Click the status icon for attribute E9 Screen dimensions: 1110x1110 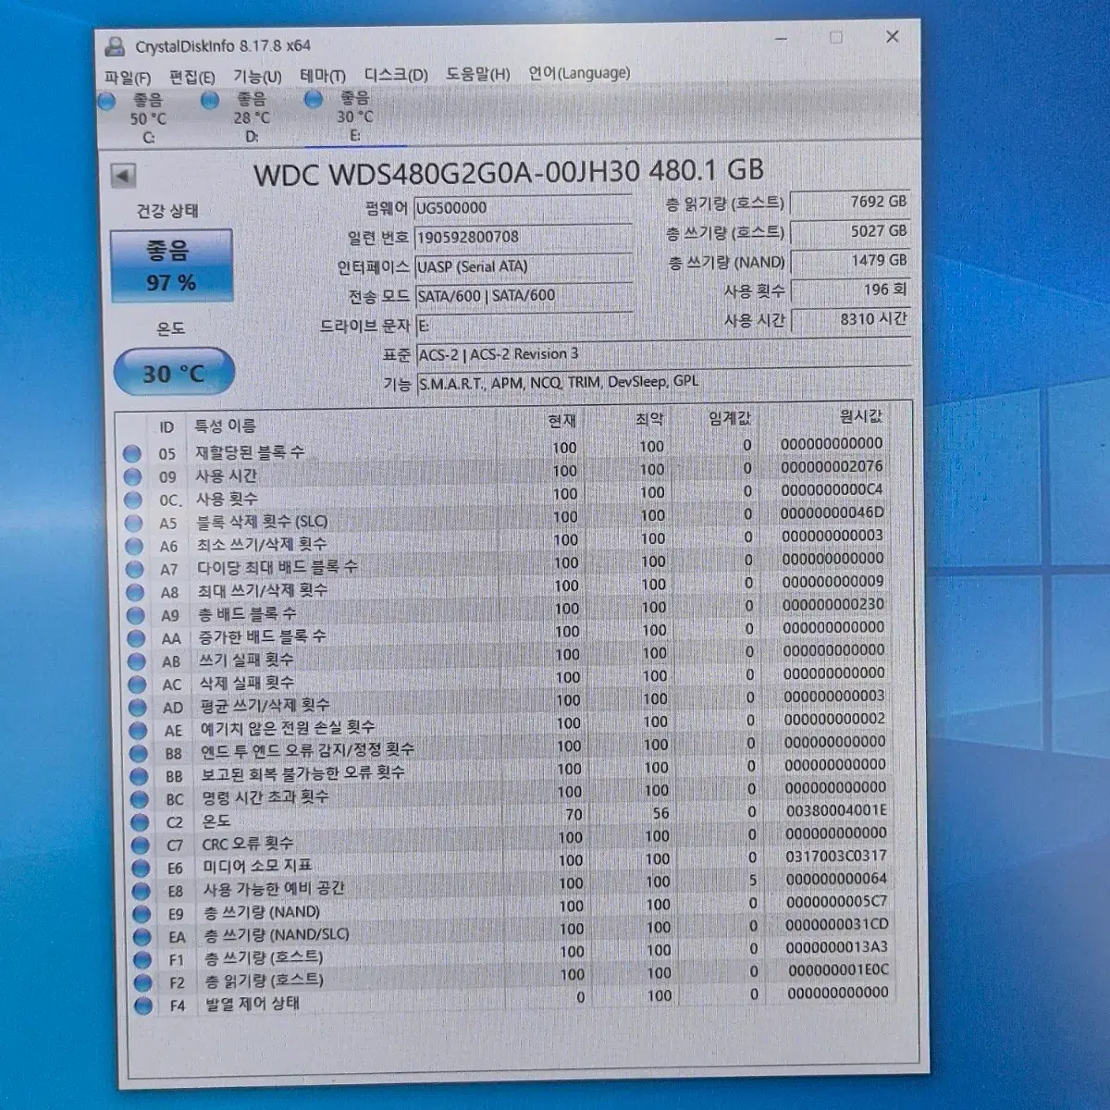tap(142, 914)
